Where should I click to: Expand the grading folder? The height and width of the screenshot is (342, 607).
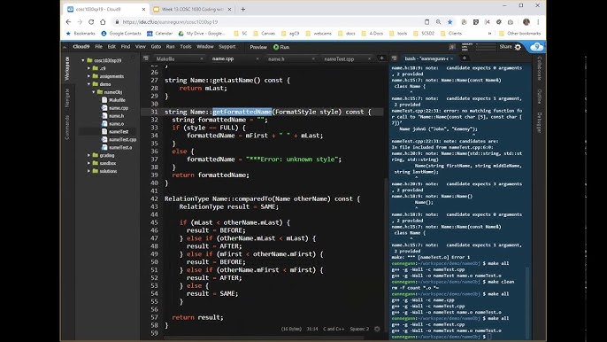[89, 155]
